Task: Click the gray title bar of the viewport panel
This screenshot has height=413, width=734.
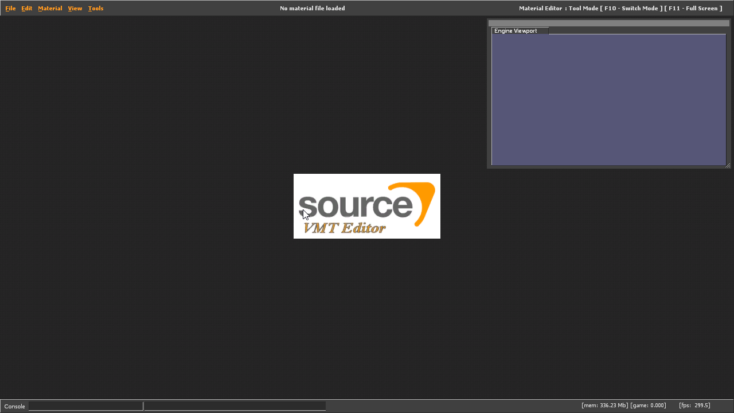Action: (608, 23)
